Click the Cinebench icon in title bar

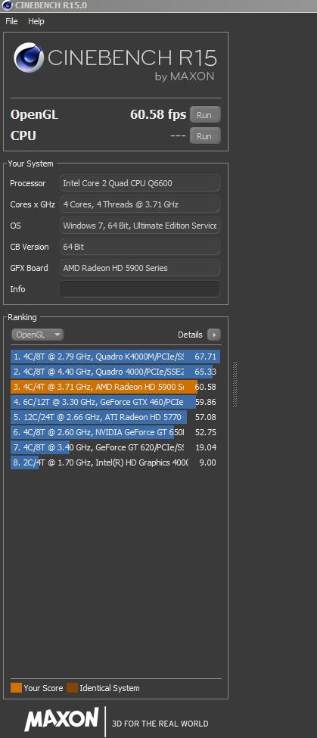[7, 5]
